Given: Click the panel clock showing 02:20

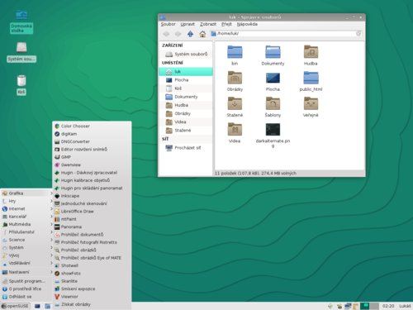Looking at the screenshot, I should pyautogui.click(x=388, y=306).
